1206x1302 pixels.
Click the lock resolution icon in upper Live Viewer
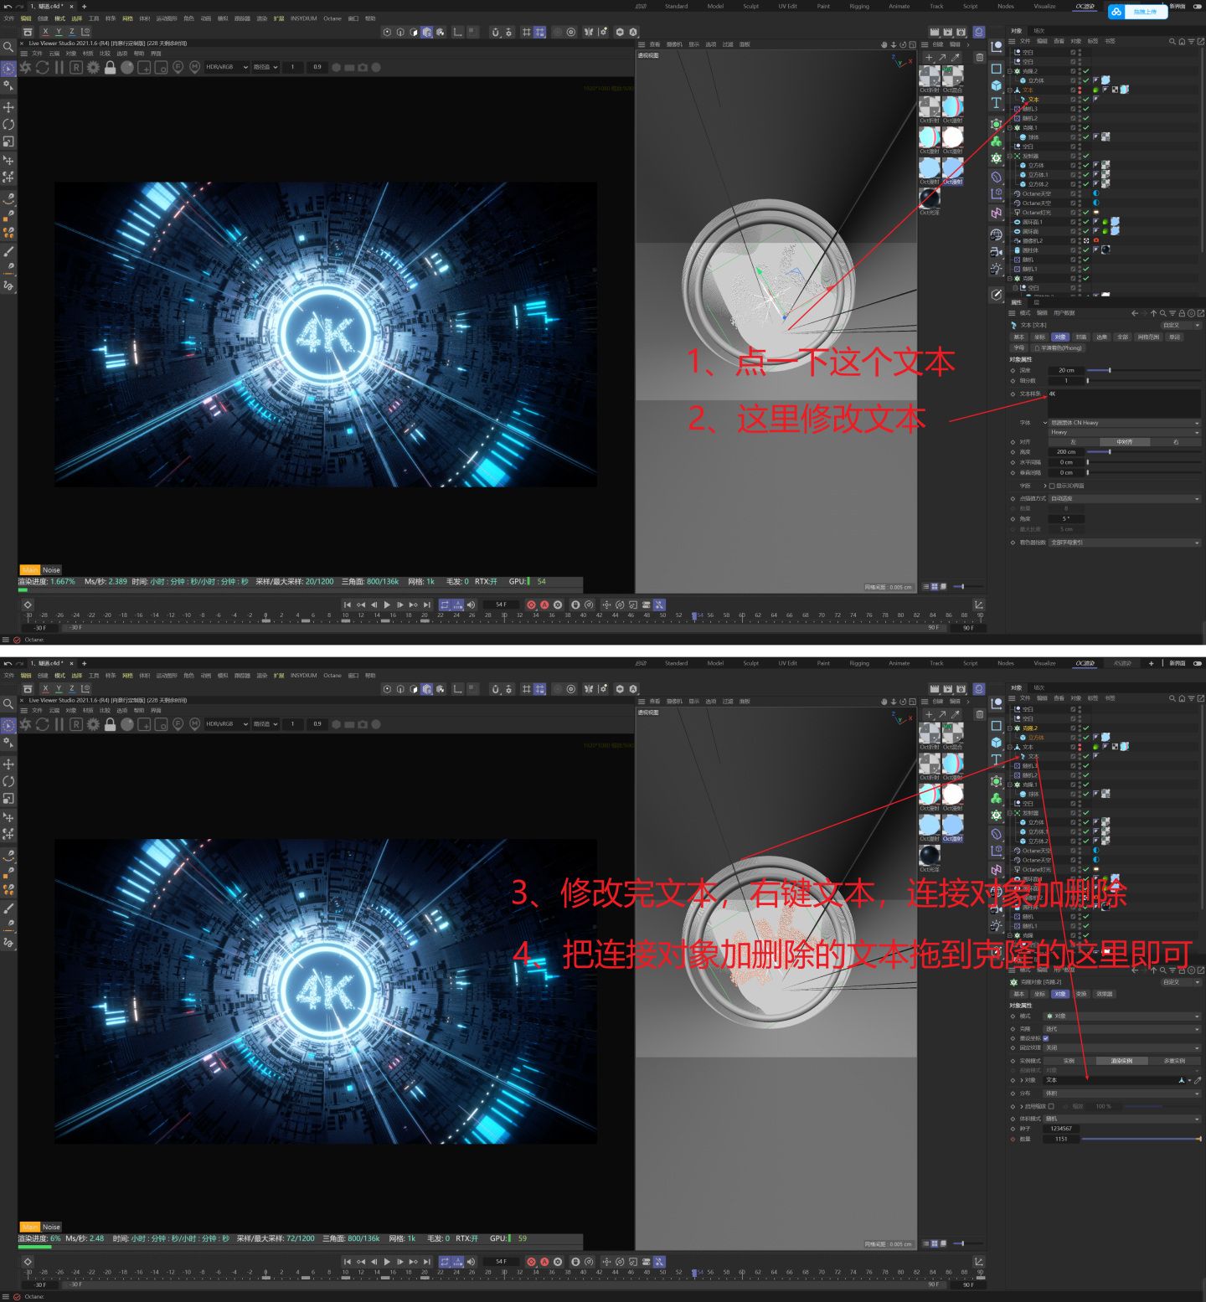[110, 67]
